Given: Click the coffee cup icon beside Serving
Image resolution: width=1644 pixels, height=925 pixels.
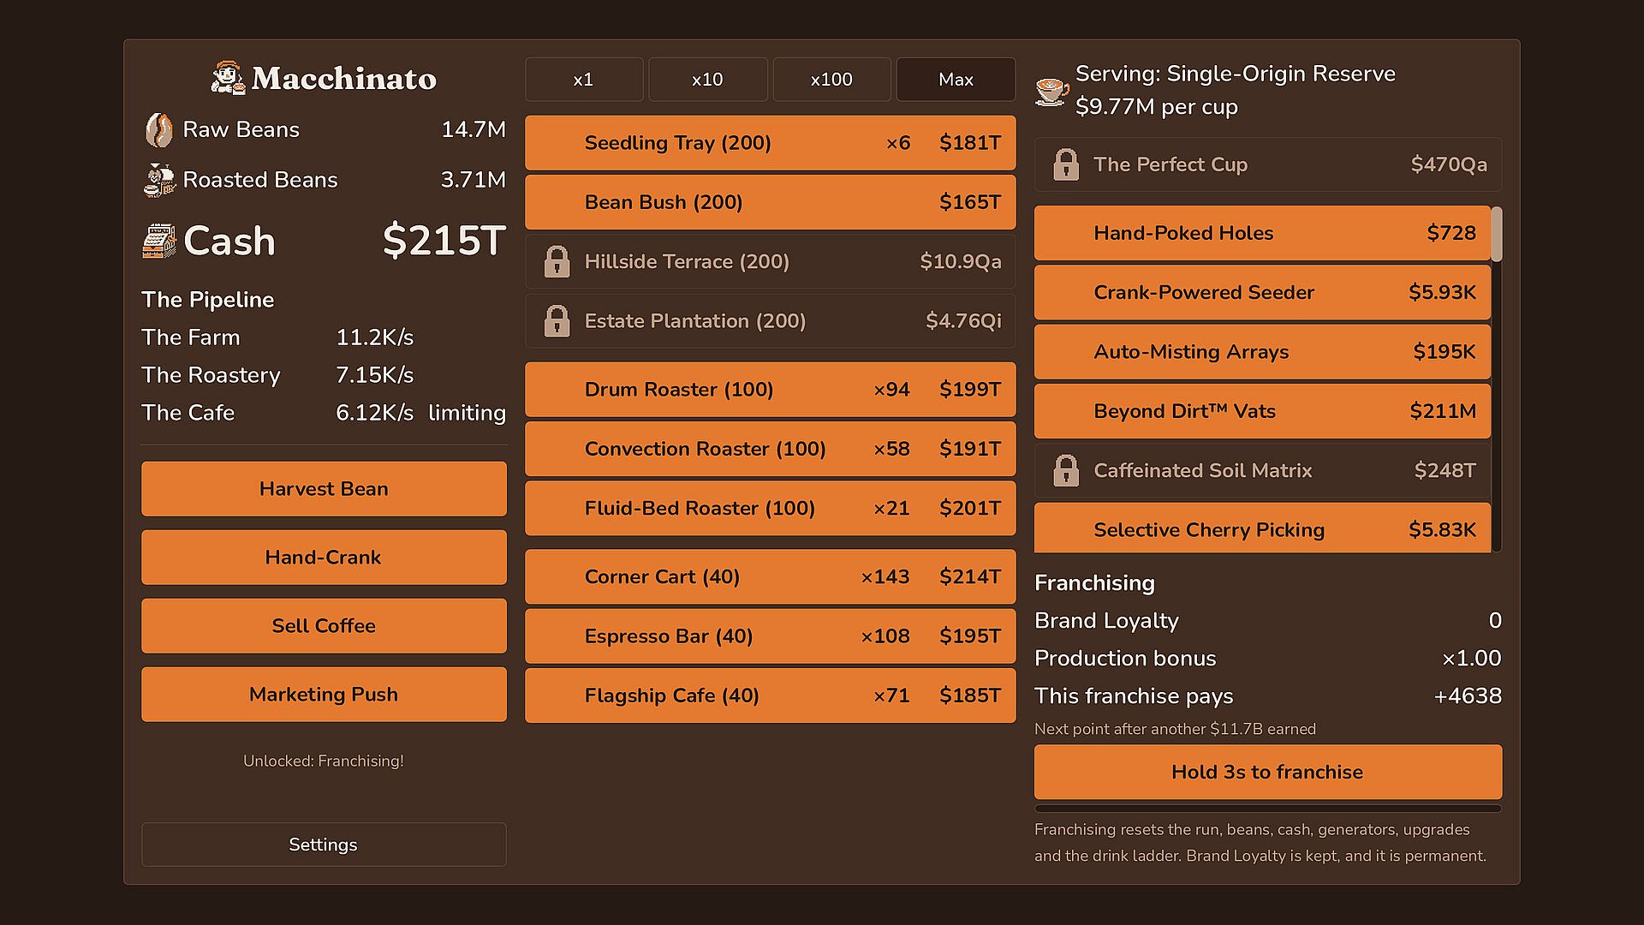Looking at the screenshot, I should click(x=1051, y=91).
